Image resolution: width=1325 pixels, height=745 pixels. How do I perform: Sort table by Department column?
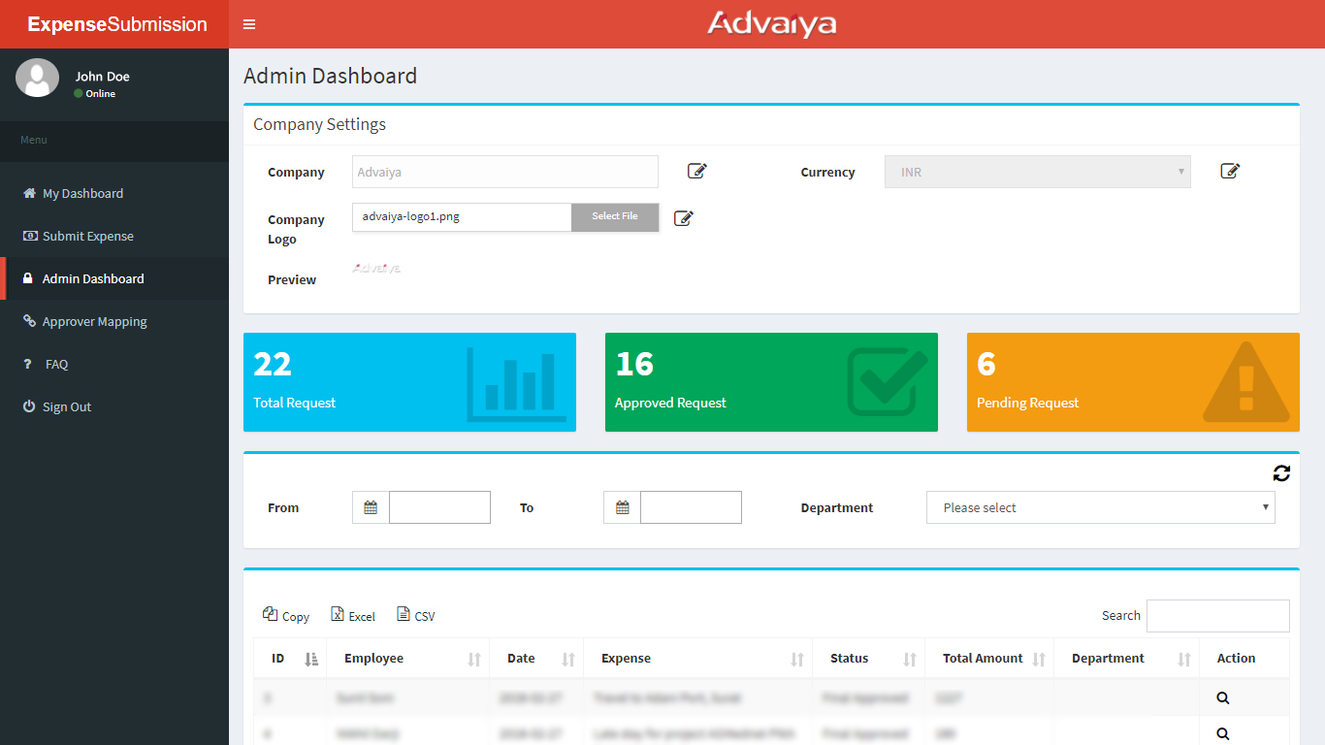(x=1127, y=659)
